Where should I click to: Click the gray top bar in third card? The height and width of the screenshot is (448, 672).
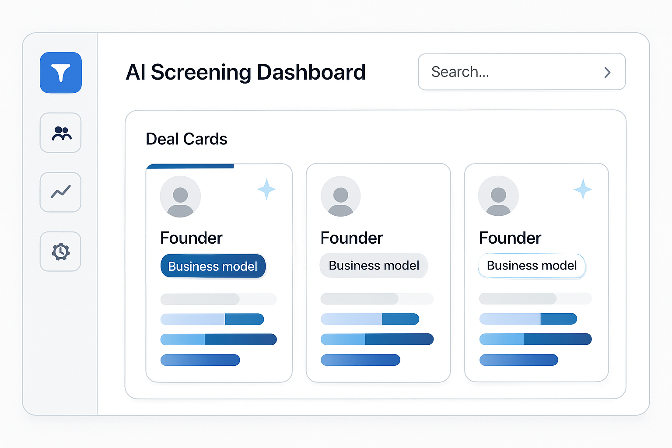535,299
